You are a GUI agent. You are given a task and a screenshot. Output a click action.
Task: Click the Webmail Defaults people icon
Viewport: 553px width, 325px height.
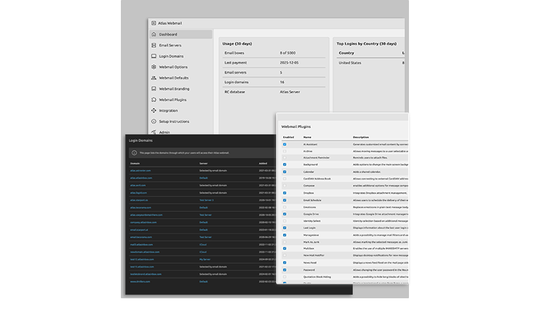coord(154,77)
